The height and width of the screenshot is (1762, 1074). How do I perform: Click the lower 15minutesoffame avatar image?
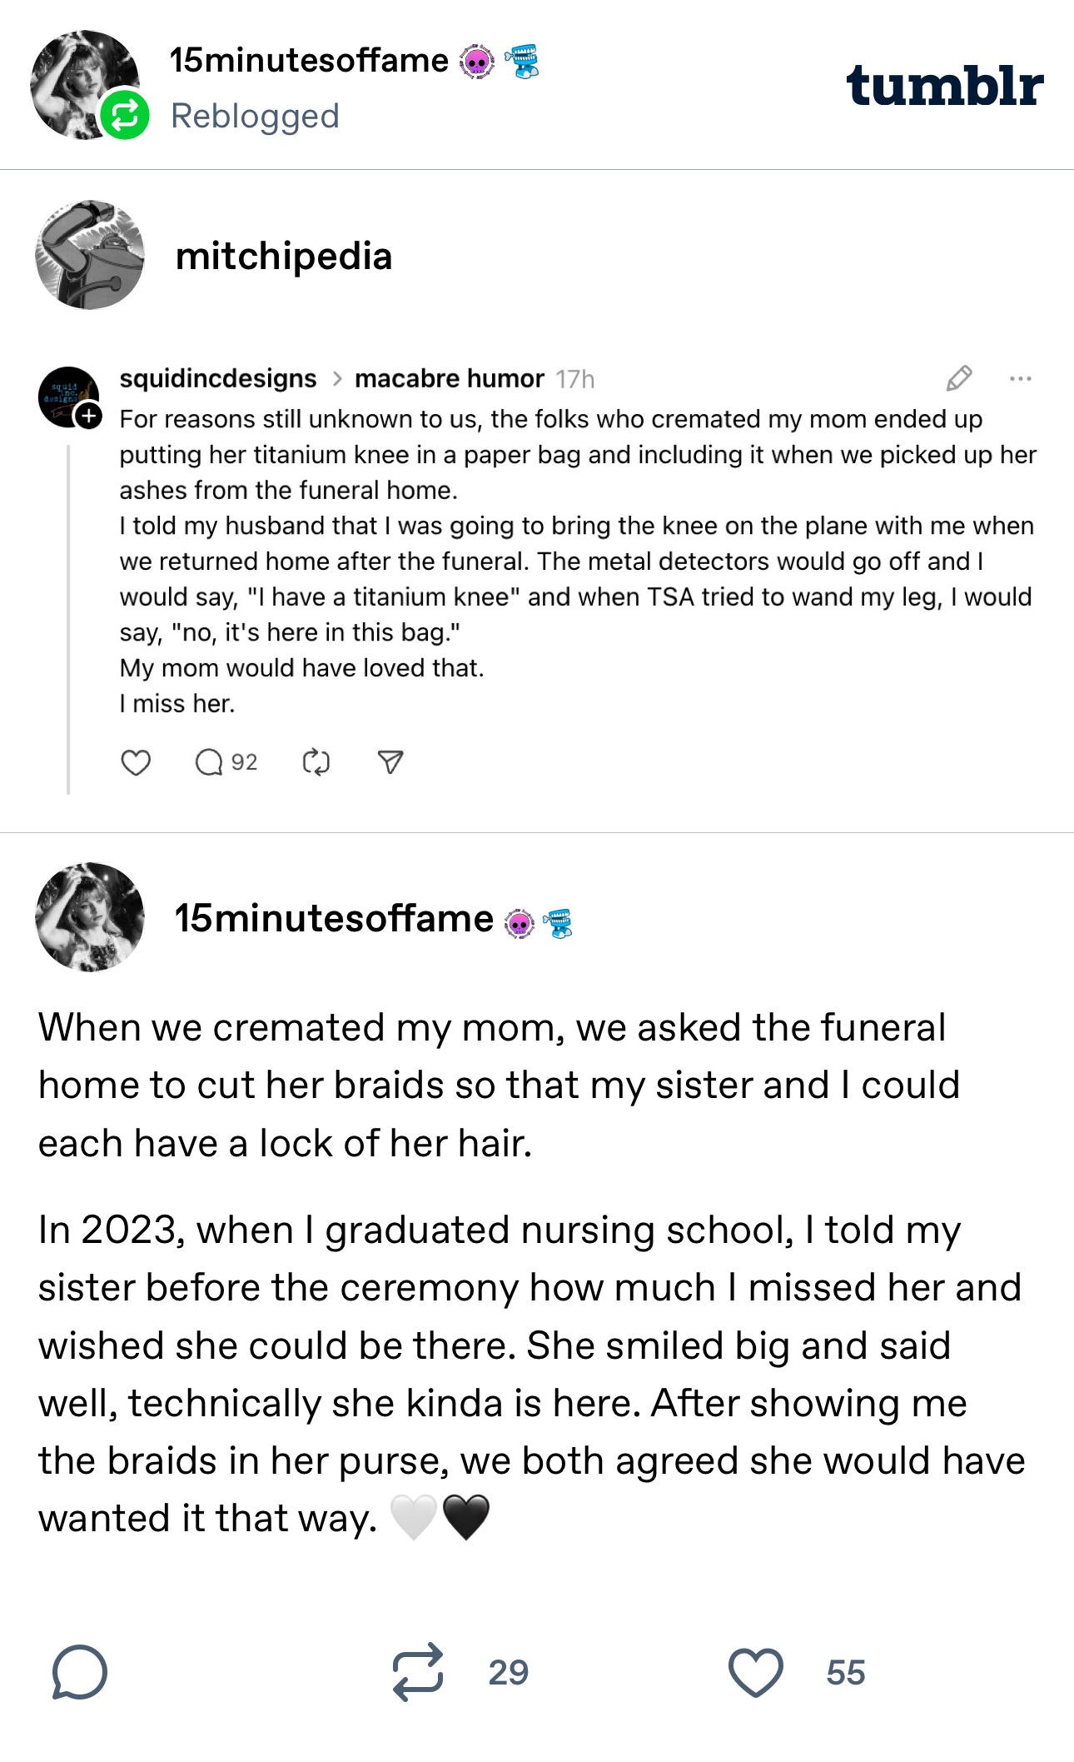coord(90,916)
